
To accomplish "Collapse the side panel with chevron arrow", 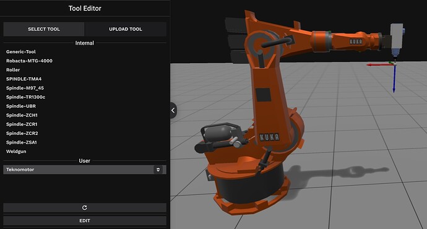I will [x=173, y=110].
